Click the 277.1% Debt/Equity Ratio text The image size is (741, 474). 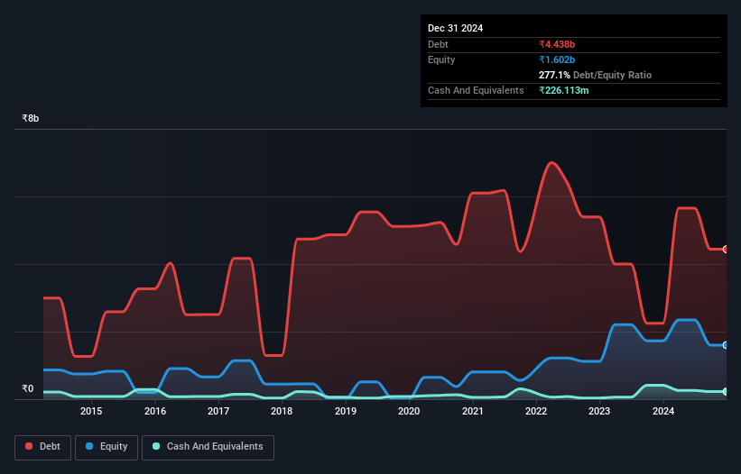595,75
